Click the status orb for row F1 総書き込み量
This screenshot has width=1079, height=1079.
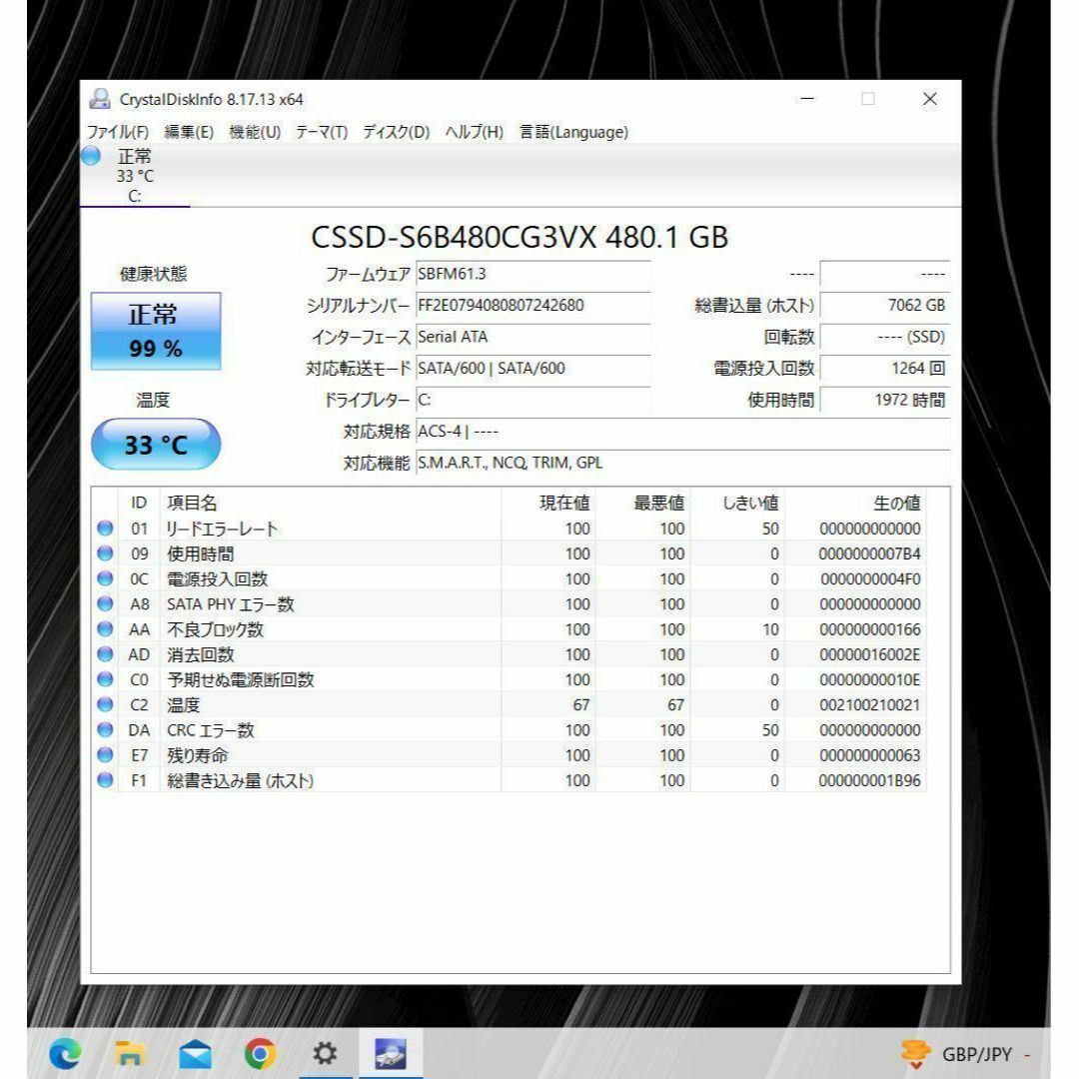point(105,779)
